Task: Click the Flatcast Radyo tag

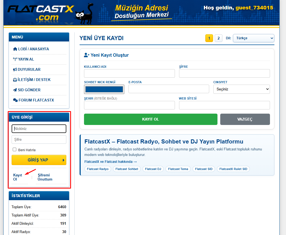Action: 98,169
